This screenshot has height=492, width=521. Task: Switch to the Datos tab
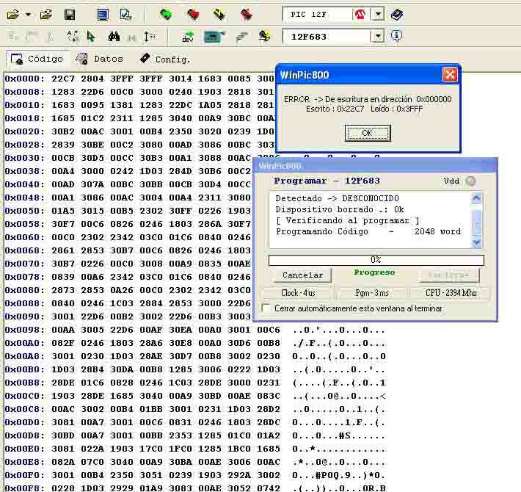coord(99,59)
